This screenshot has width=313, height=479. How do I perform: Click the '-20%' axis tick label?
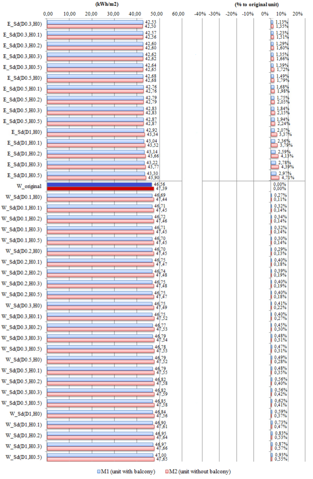pyautogui.click(x=231, y=14)
